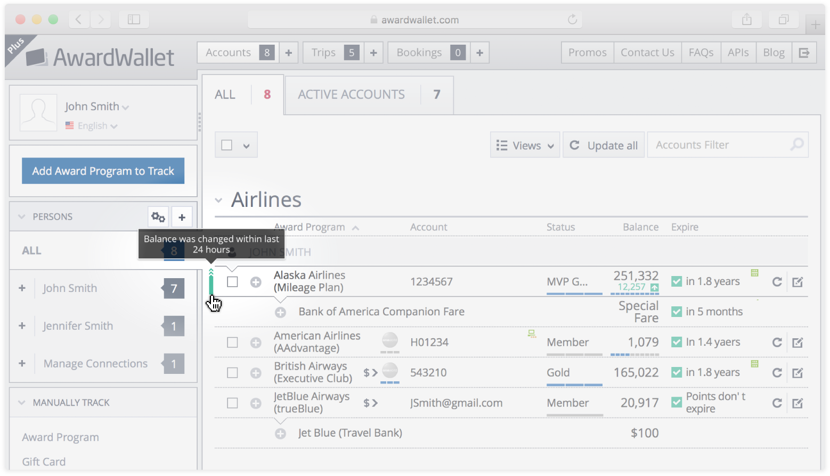This screenshot has height=476, width=830.
Task: Click British Airways redeem $> icon
Action: [x=371, y=373]
